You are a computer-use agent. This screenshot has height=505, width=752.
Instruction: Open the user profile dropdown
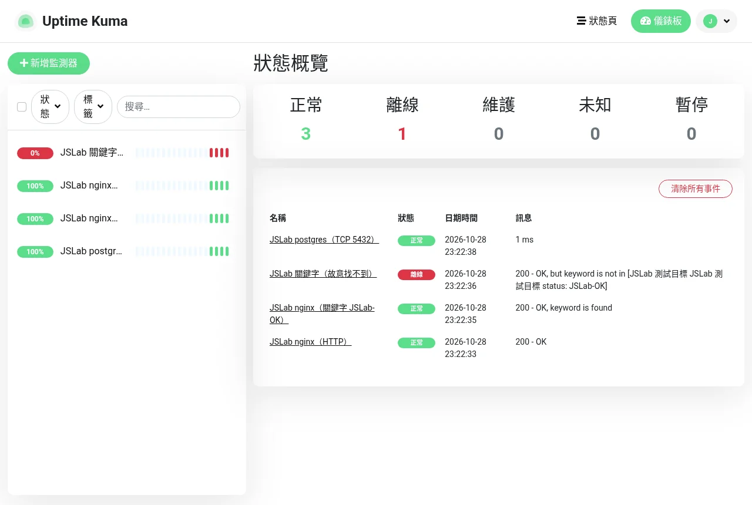pos(716,21)
